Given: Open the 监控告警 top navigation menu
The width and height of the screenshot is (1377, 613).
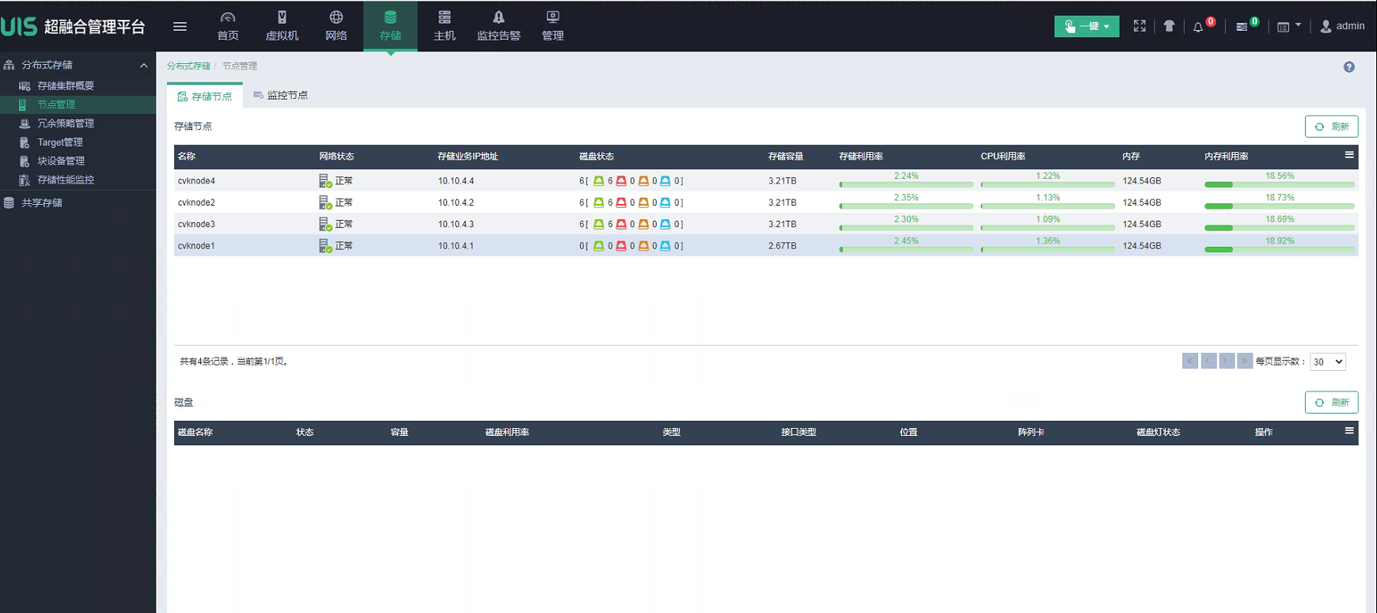Looking at the screenshot, I should pyautogui.click(x=499, y=26).
